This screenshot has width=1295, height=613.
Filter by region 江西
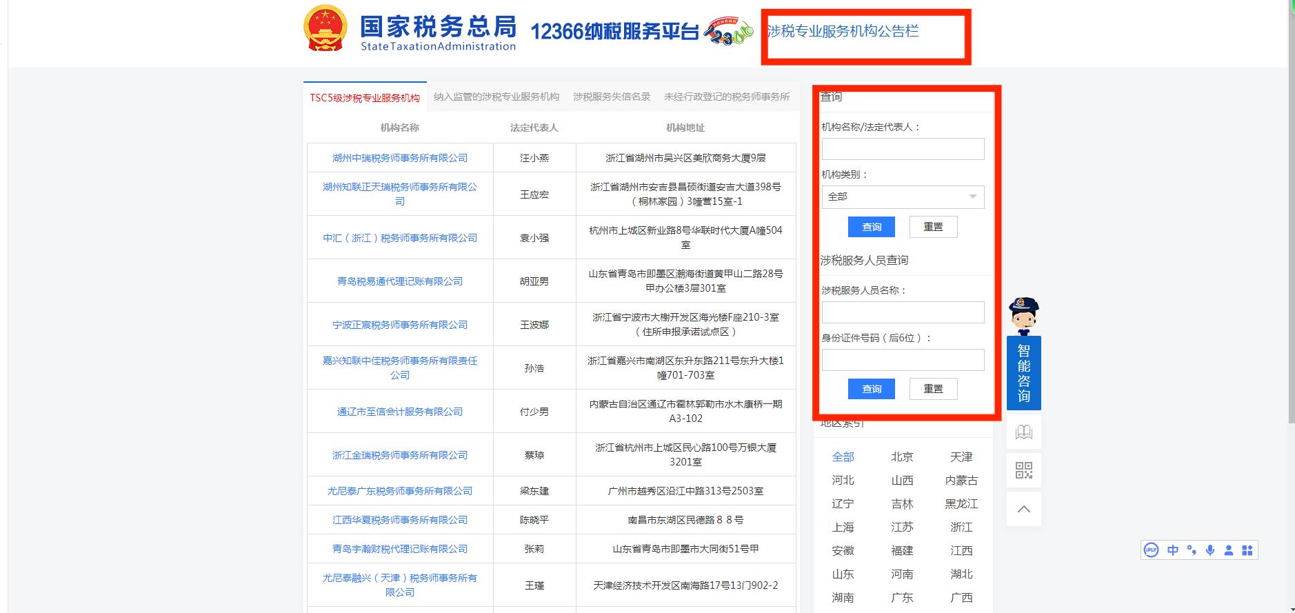961,551
